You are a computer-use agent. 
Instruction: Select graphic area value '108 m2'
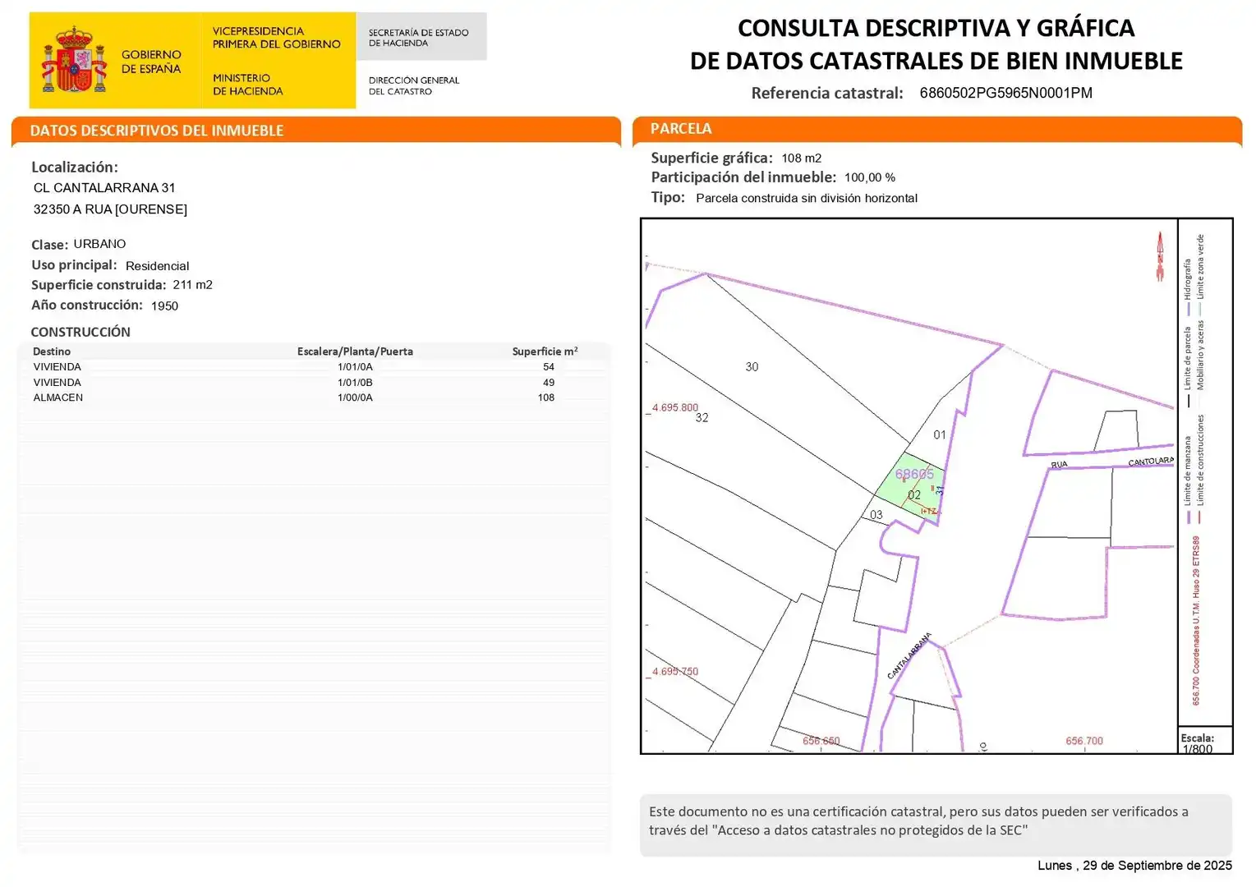[x=801, y=158]
